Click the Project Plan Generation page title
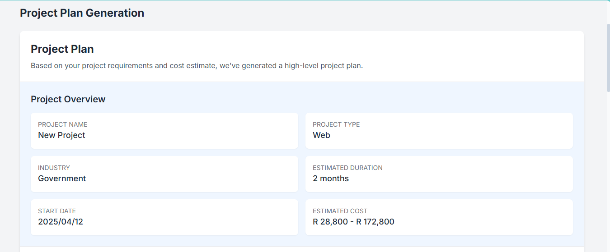This screenshot has width=610, height=252. pyautogui.click(x=82, y=13)
